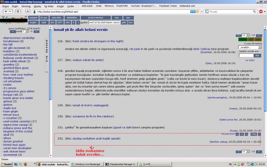Click 'ara' button under başlık içinde ara
Image resolution: width=267 pixels, height=167 pixels.
(257, 55)
